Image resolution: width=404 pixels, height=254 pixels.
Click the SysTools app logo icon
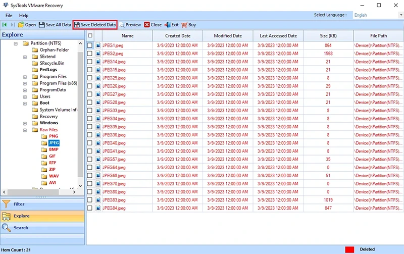click(x=6, y=5)
